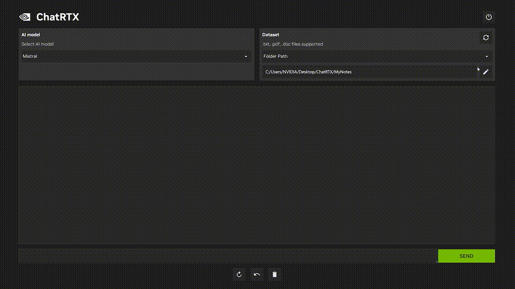Screen dimensions: 515x289
Task: Click the supported file types hint text
Action: [292, 44]
